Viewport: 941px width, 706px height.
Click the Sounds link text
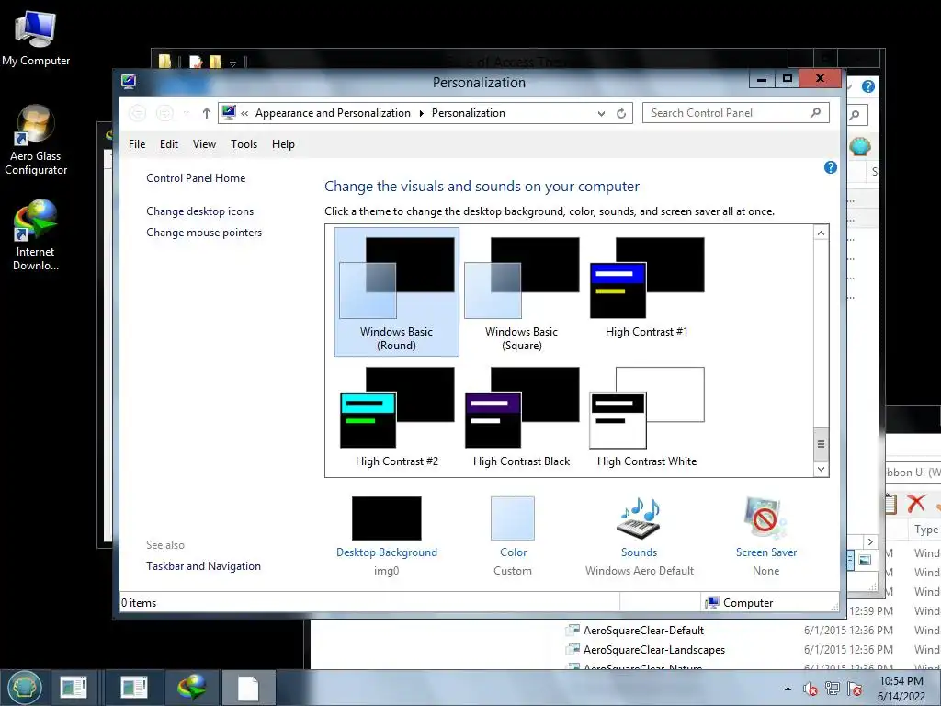640,552
